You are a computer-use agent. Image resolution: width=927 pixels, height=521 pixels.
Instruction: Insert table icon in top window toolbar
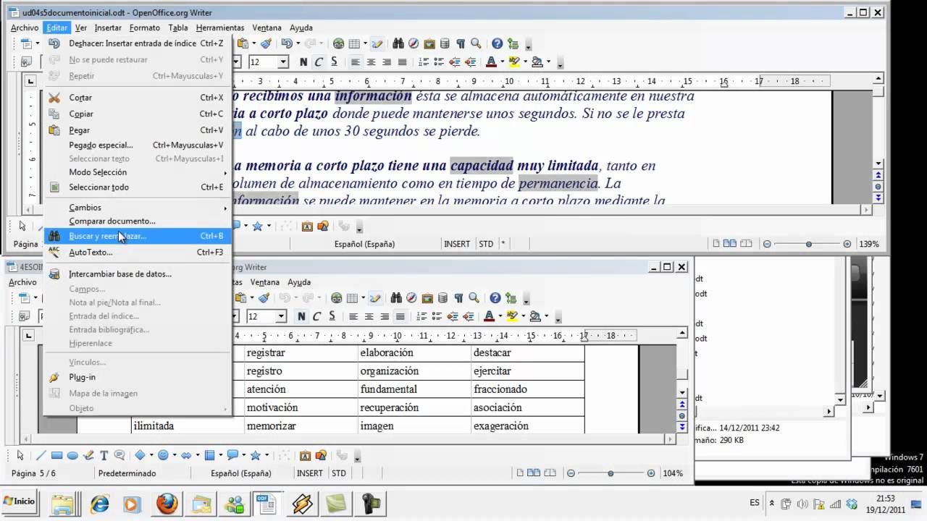[x=353, y=43]
